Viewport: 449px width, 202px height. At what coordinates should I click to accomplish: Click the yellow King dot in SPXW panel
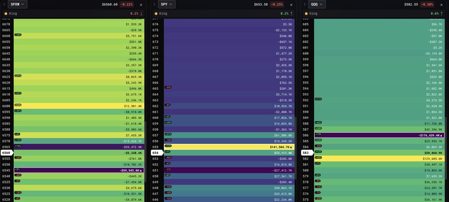[x=6, y=13]
